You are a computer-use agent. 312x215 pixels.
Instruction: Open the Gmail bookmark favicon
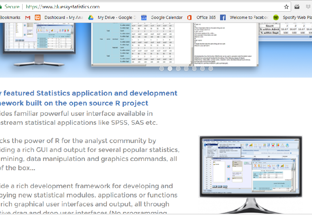click(28, 17)
